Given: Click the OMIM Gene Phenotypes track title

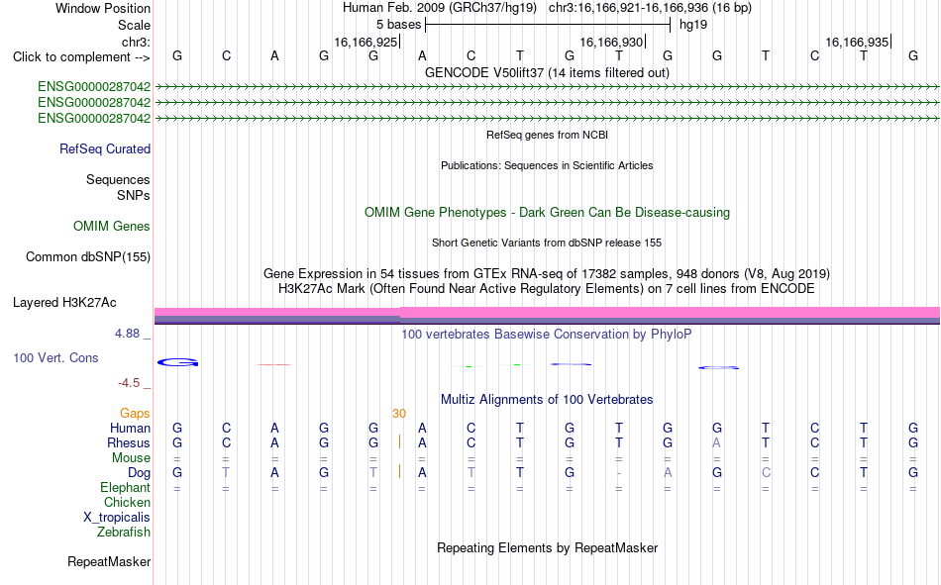Looking at the screenshot, I should pos(547,213).
